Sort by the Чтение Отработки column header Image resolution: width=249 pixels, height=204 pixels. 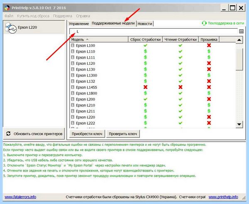(x=181, y=39)
